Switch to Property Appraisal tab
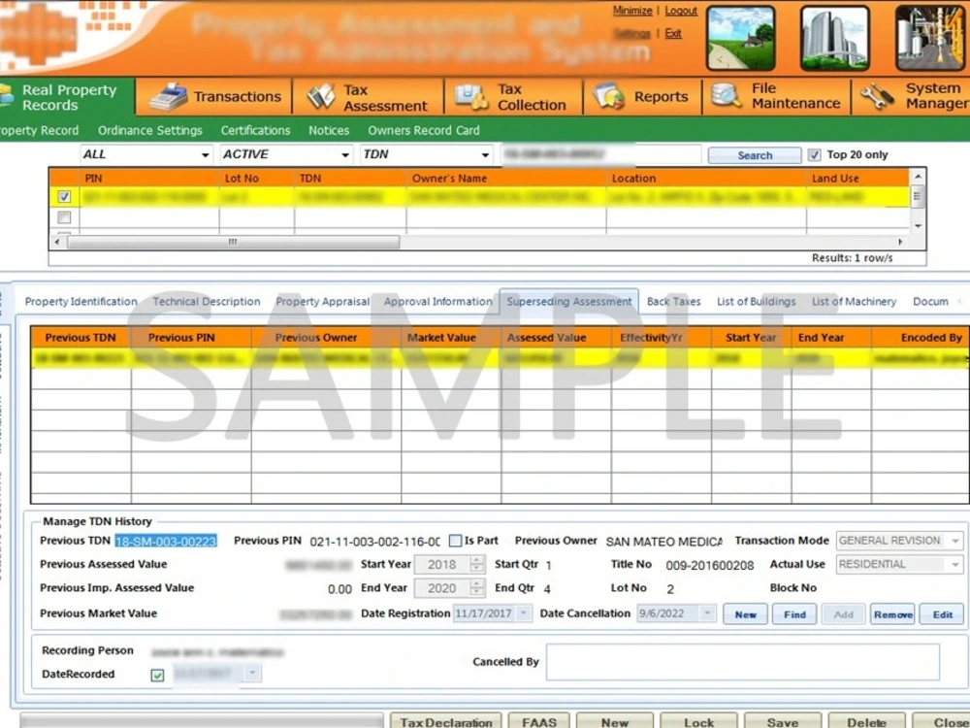The width and height of the screenshot is (970, 728). click(322, 302)
